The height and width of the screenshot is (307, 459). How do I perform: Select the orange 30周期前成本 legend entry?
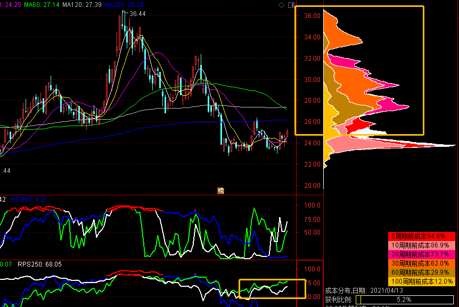[422, 263]
